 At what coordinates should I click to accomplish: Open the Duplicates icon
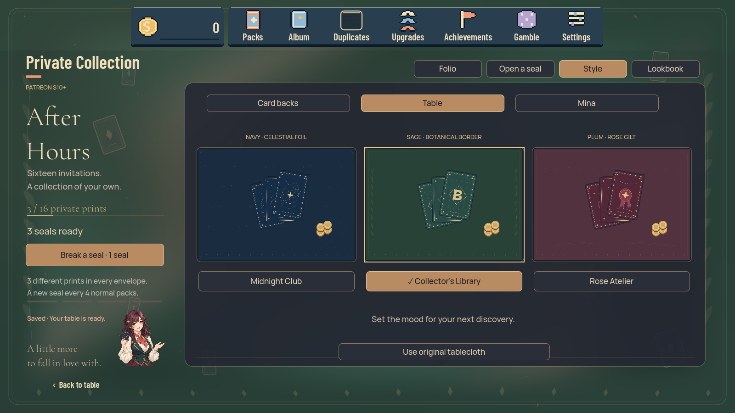(351, 21)
